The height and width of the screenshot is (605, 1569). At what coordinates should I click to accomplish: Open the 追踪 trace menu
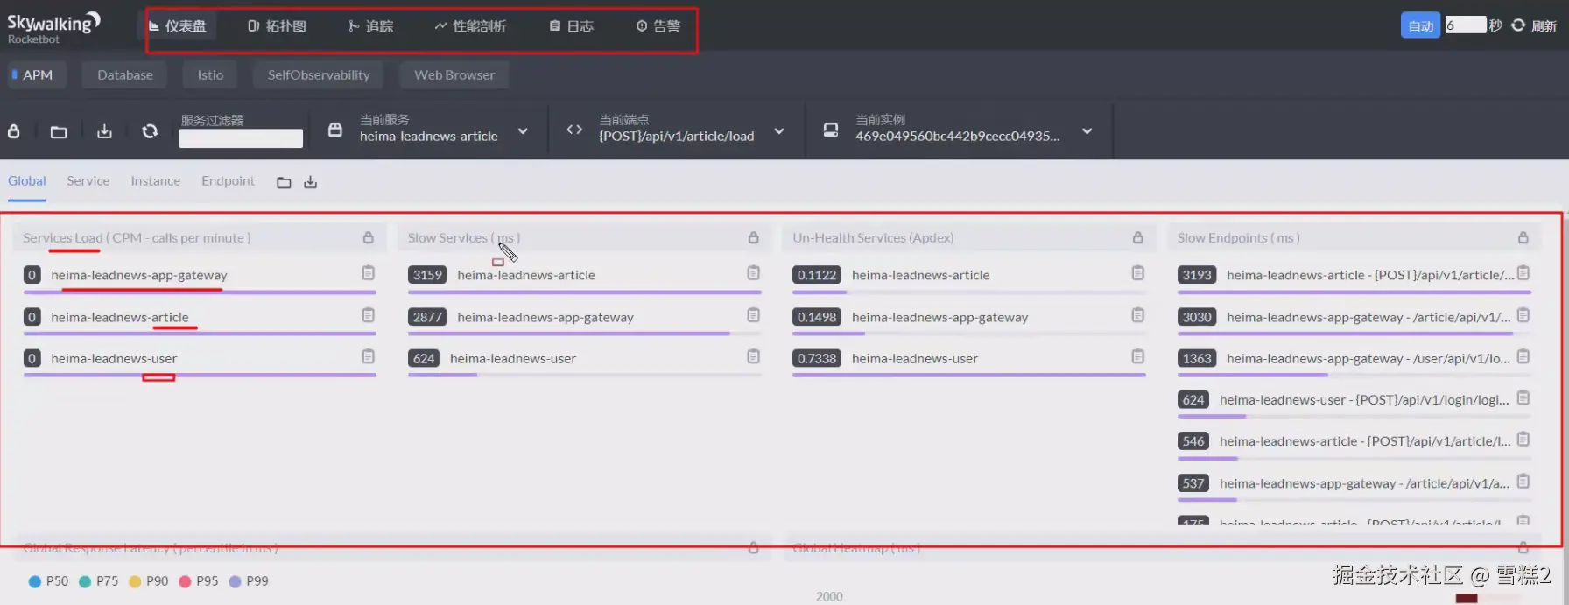(x=371, y=26)
